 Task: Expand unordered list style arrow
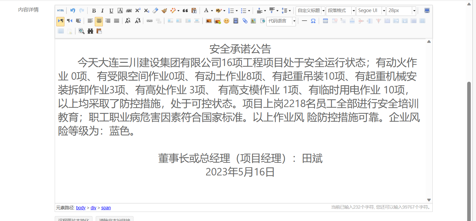[249, 11]
